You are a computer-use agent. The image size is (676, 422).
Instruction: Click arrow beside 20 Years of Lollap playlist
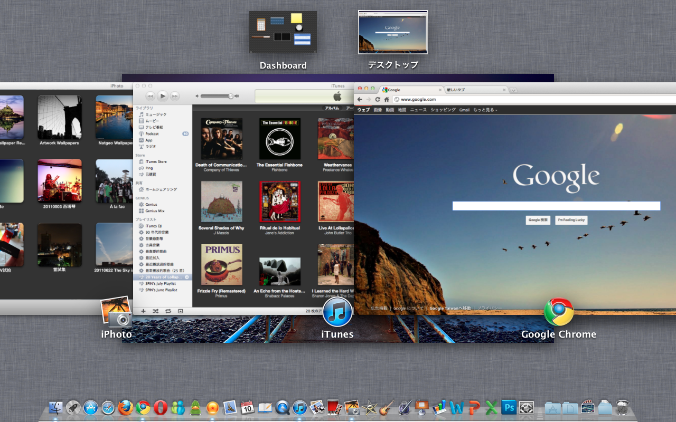(x=186, y=277)
